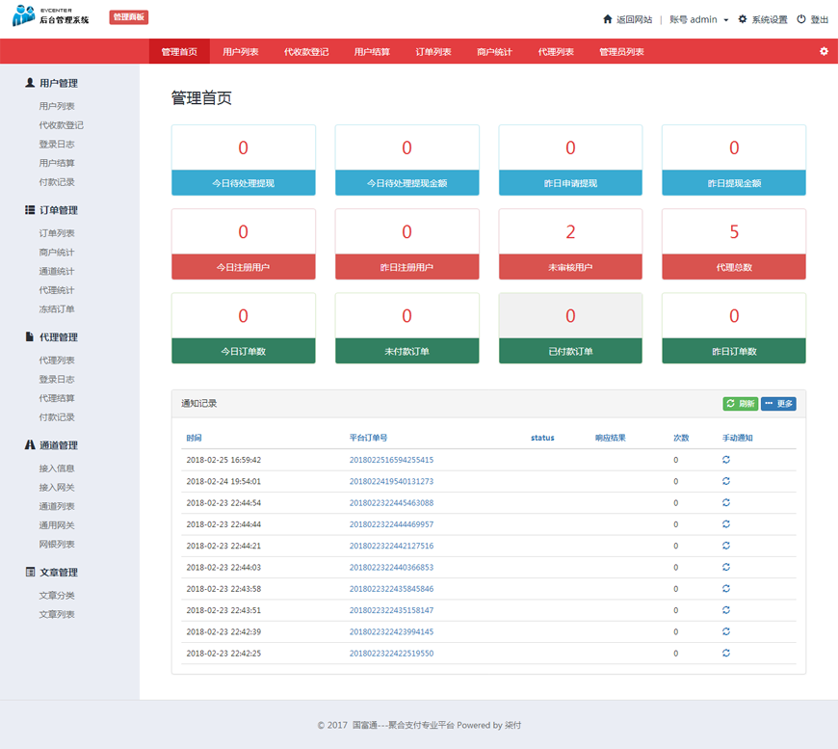This screenshot has height=749, width=838.
Task: Switch to 用户列表 in top navigation
Action: tap(241, 51)
